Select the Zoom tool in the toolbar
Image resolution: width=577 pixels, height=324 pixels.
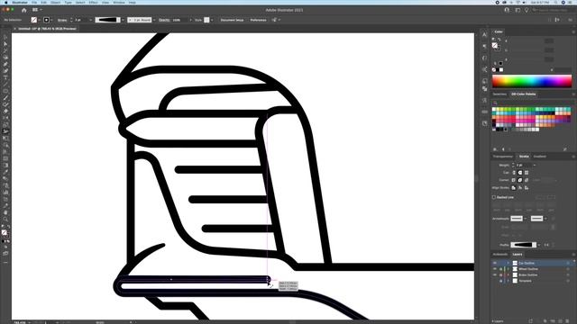point(5,219)
